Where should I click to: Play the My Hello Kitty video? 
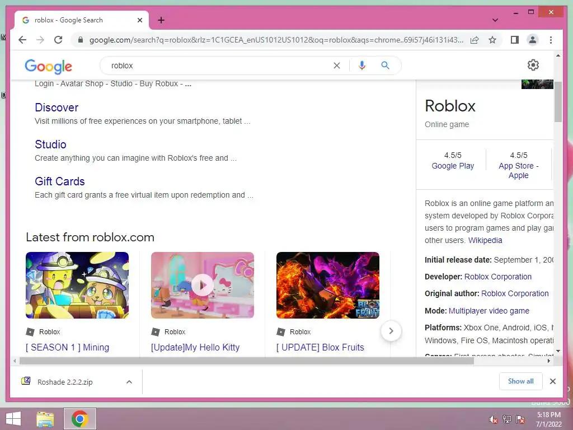click(x=203, y=285)
